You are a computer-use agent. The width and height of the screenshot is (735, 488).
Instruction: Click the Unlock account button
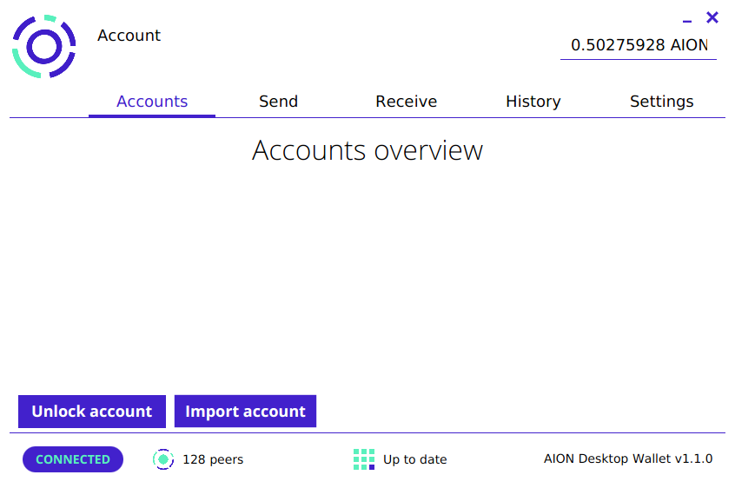click(92, 412)
